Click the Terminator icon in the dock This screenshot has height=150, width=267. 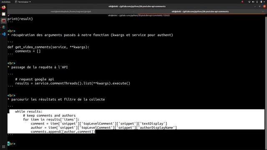(4, 20)
